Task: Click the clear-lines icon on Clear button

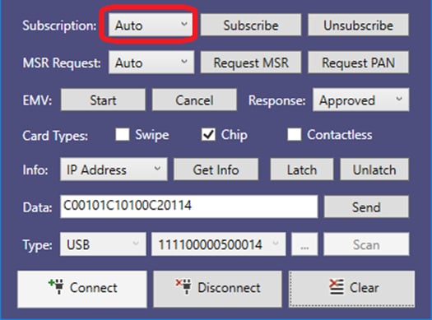Action: point(337,286)
